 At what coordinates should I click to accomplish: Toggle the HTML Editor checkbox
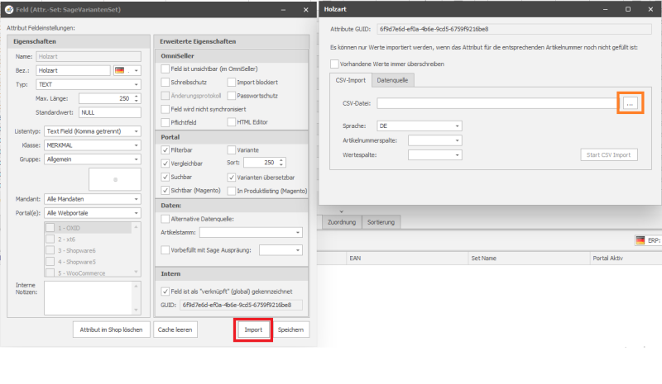click(x=232, y=122)
